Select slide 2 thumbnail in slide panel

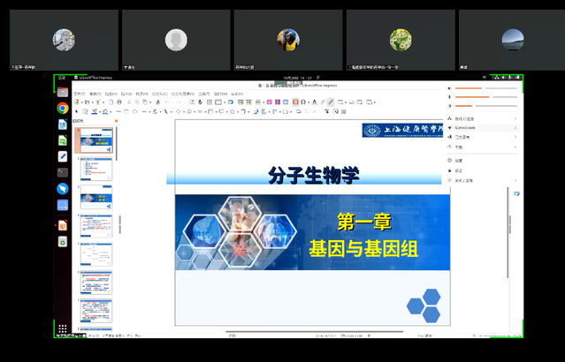click(x=95, y=169)
